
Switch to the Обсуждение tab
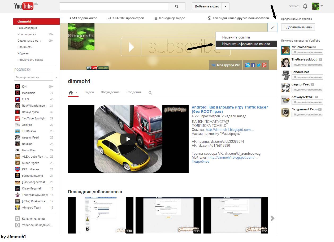point(110,92)
